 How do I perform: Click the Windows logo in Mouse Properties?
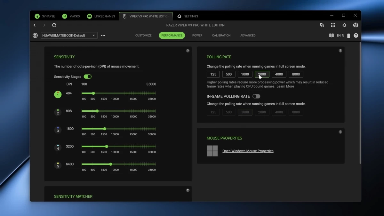(x=212, y=151)
